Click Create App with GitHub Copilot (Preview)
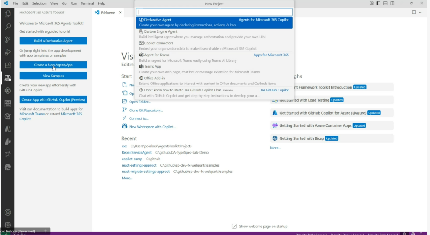Viewport: 430px width, 235px height. 53,100
